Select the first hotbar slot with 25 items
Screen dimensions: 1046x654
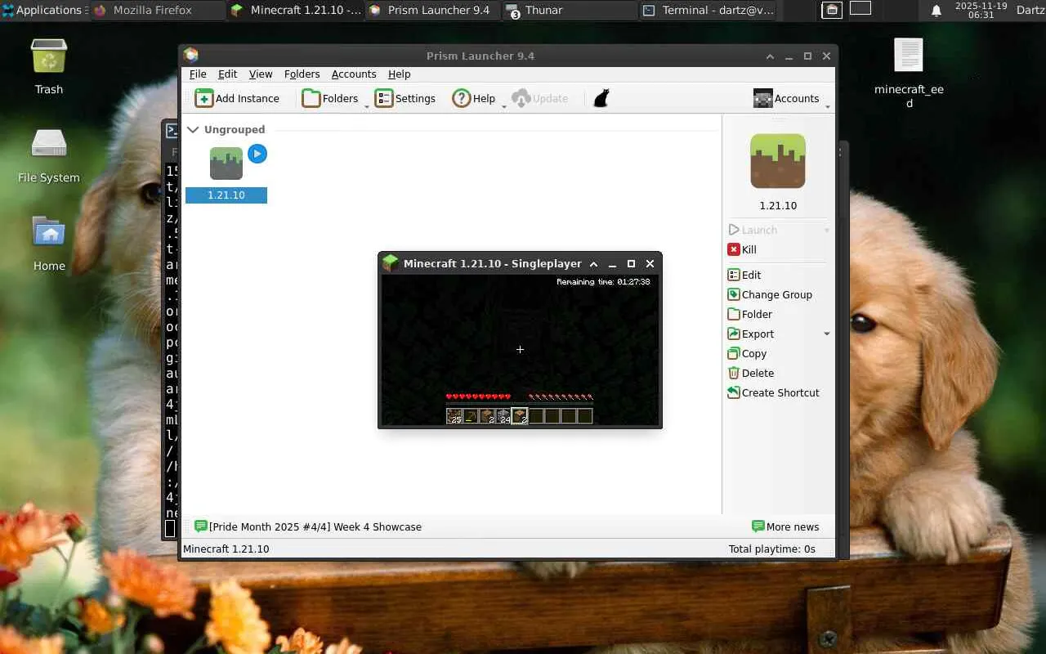(x=454, y=416)
